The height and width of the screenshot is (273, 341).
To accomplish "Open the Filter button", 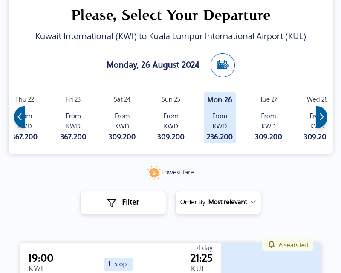I will point(123,203).
